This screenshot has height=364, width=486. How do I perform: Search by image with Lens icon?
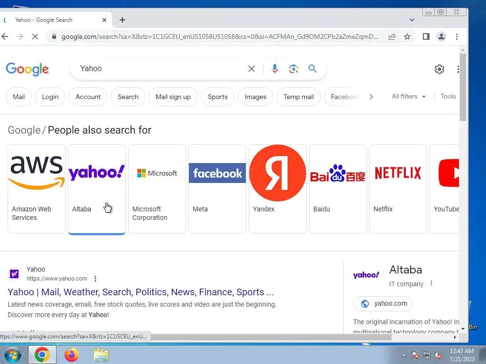(x=293, y=69)
